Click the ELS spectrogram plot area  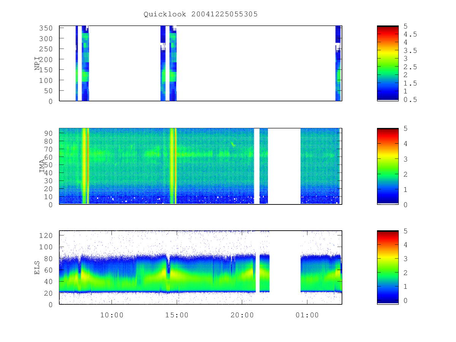point(201,268)
